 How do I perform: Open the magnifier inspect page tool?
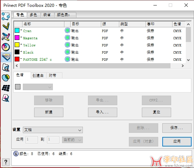[6, 68]
